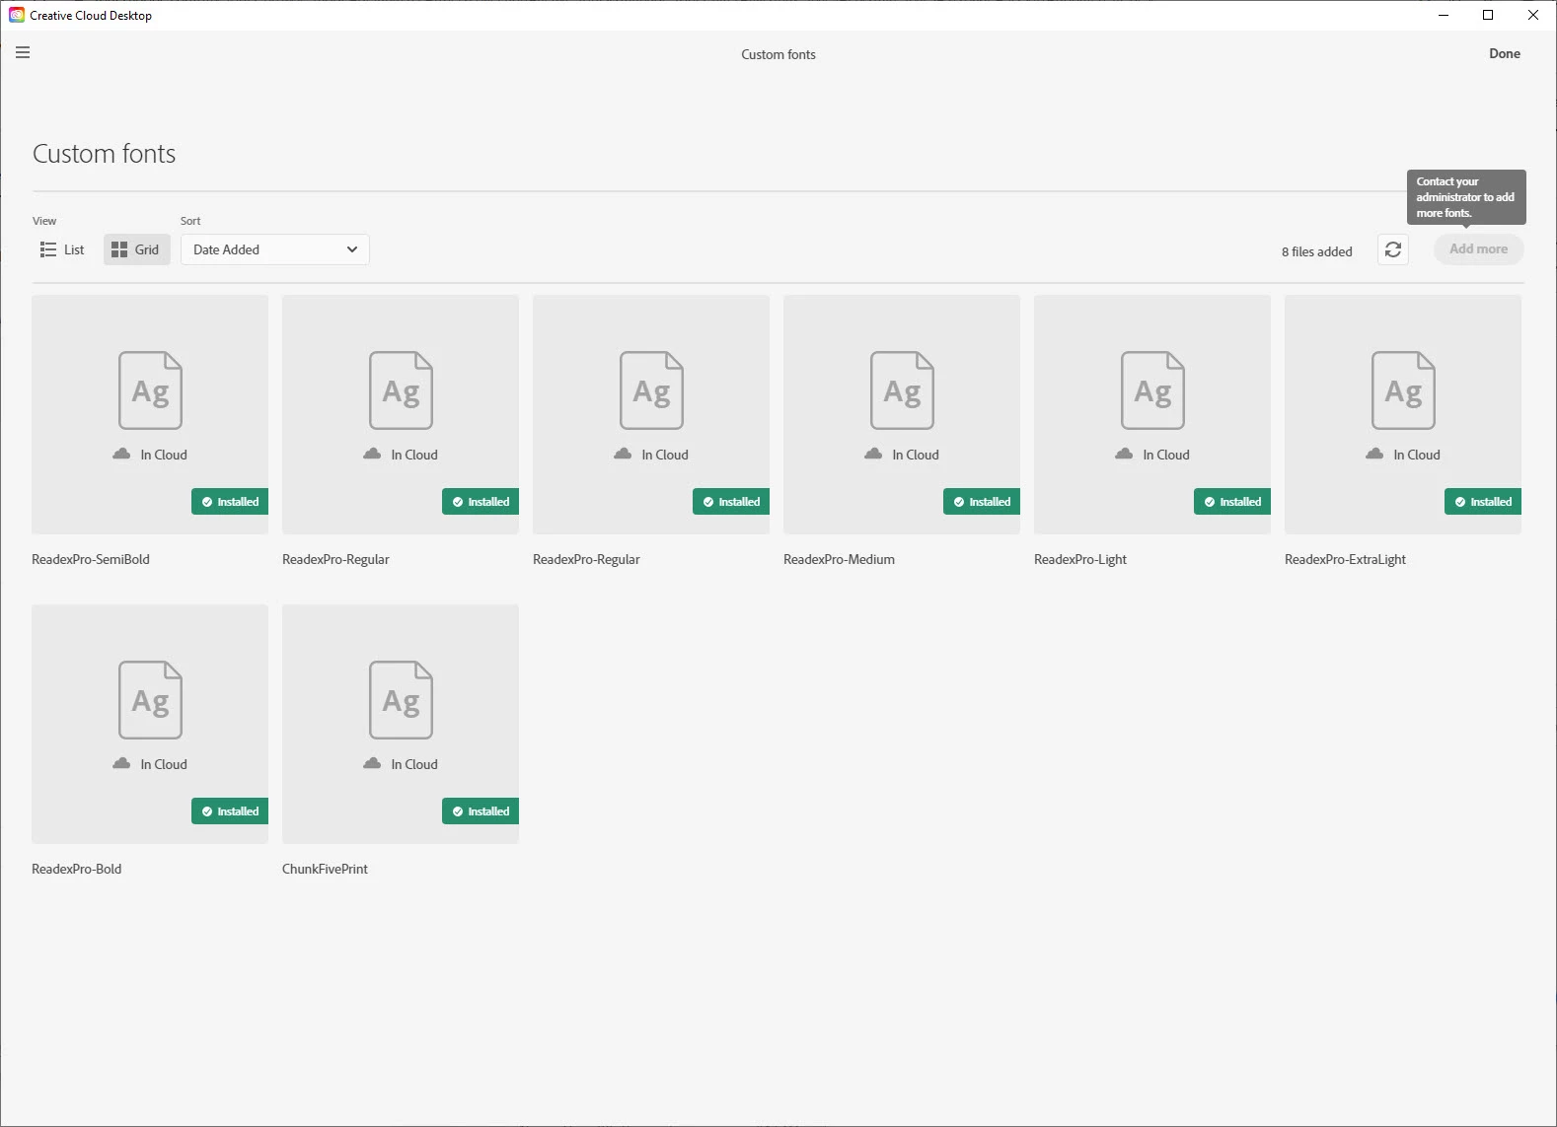The image size is (1557, 1127).
Task: Click the Ag font icon of ReadexPro-ExtraLight
Action: coord(1403,390)
